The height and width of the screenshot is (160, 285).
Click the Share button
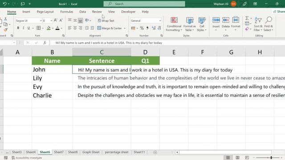tap(279, 12)
